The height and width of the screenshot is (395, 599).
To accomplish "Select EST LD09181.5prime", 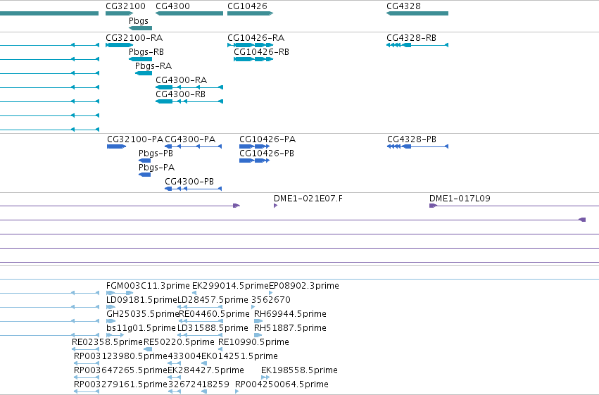I will (111, 307).
